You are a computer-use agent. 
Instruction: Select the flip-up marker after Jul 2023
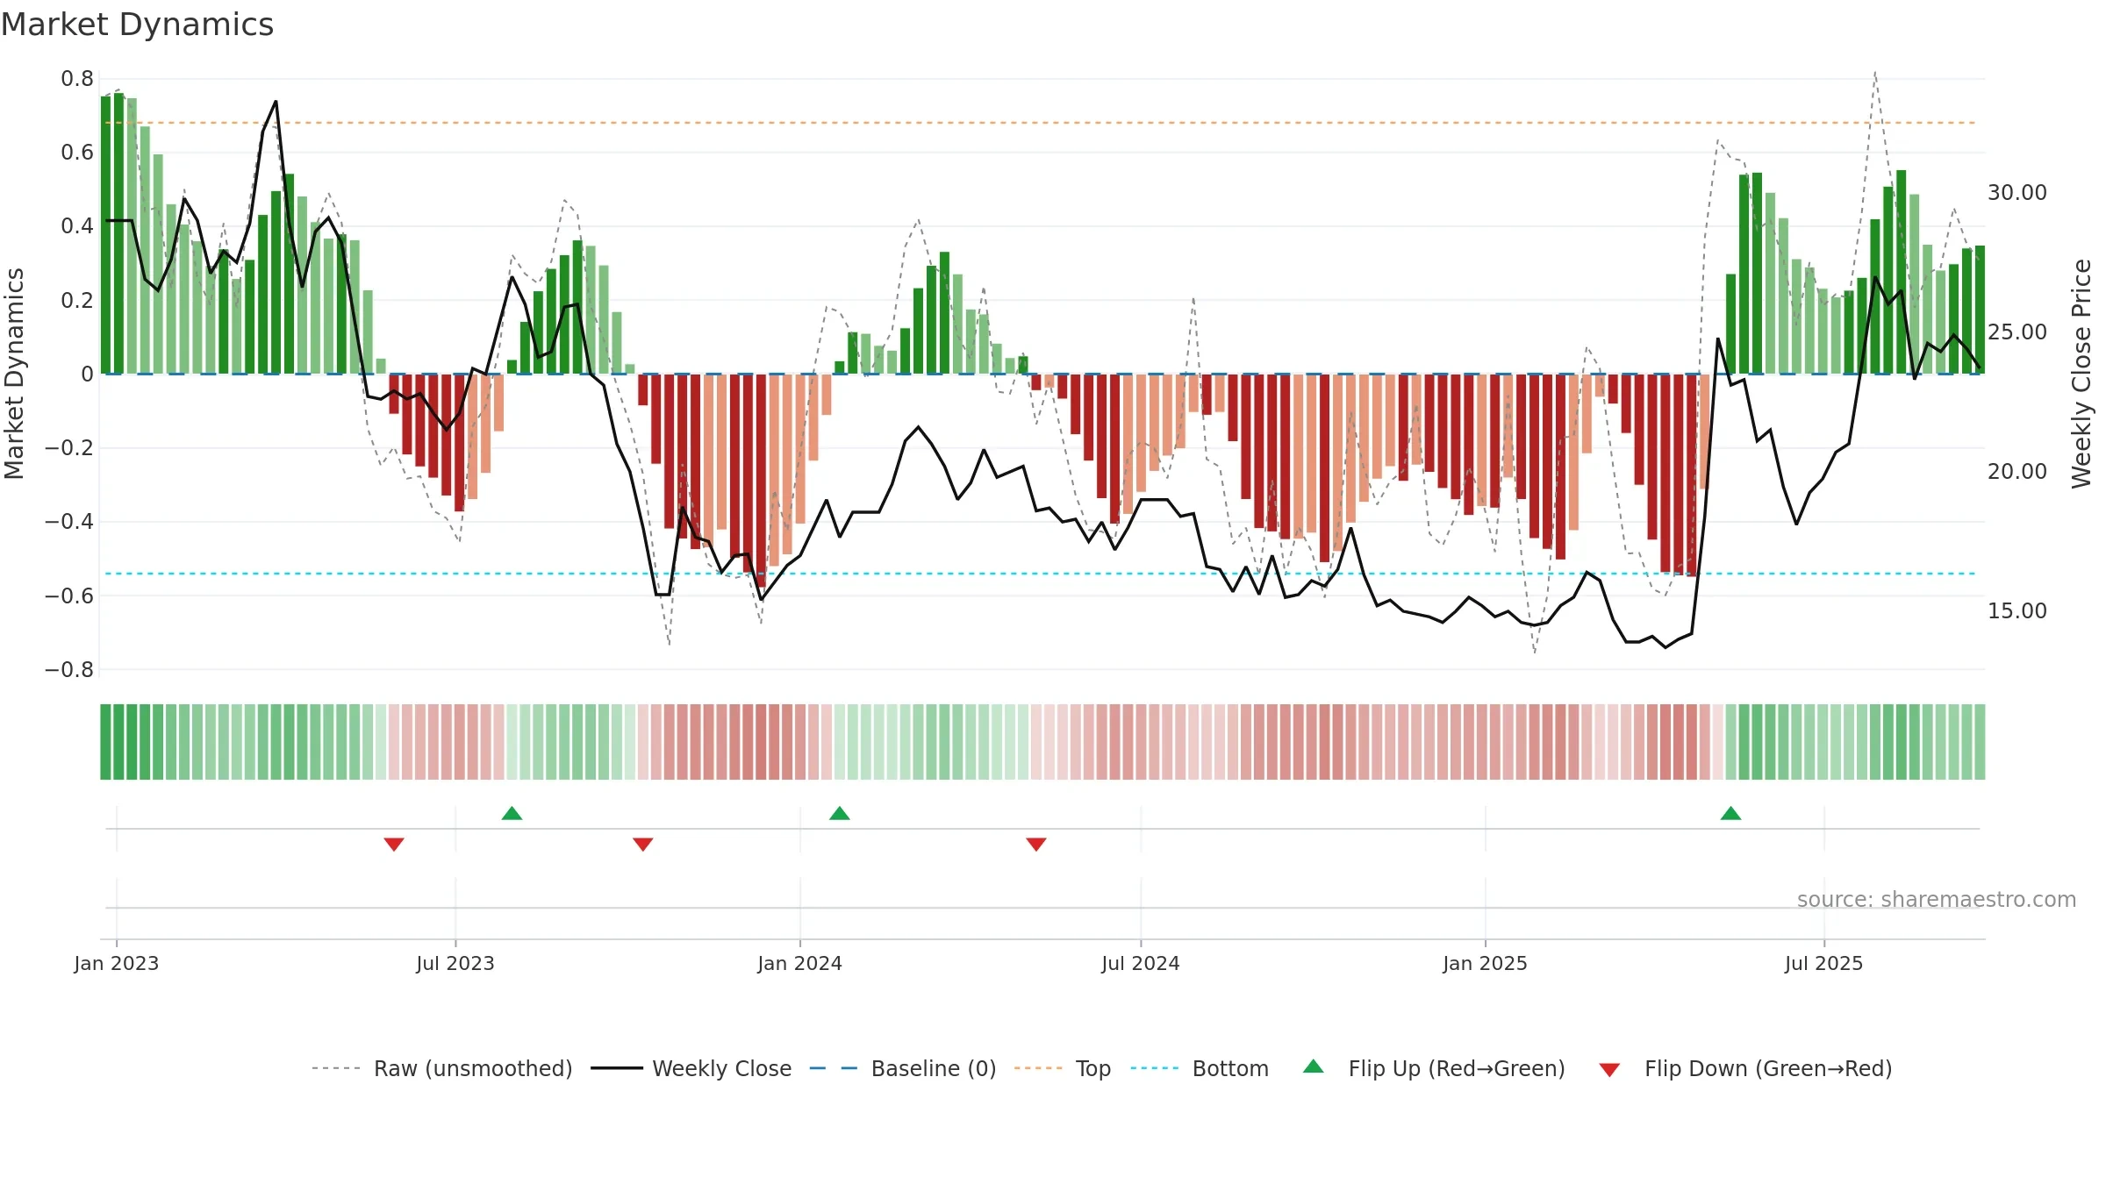[512, 813]
